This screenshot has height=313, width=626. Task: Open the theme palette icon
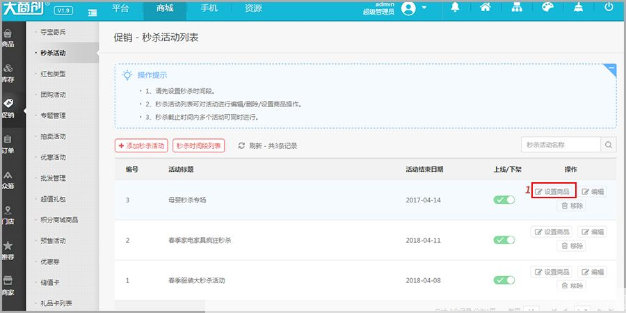click(x=547, y=7)
